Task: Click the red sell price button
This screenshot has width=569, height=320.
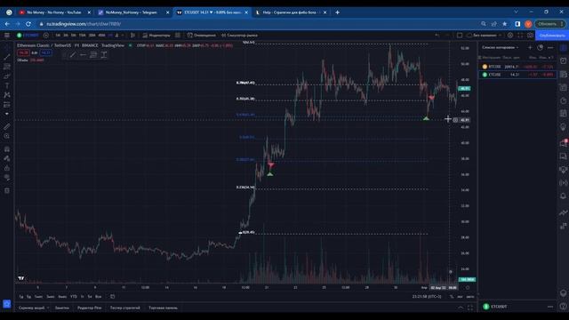Action: click(x=23, y=53)
